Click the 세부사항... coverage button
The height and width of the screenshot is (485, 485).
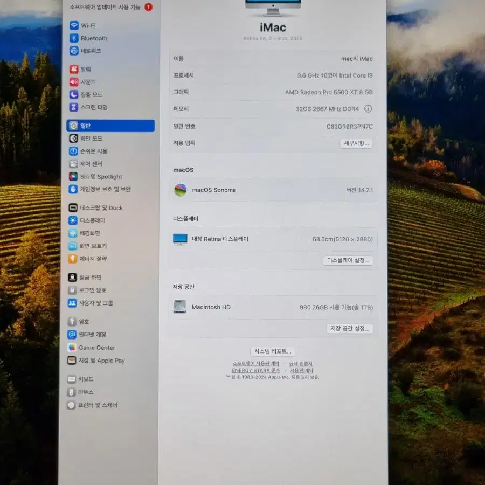point(356,143)
